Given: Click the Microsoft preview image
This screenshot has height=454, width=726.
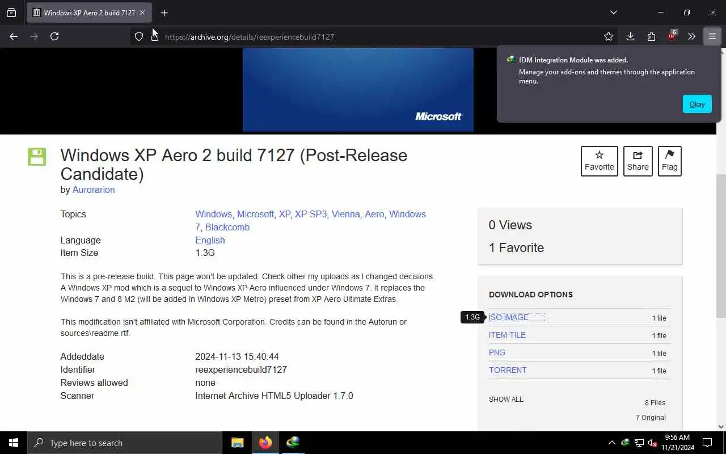Looking at the screenshot, I should click(x=358, y=90).
